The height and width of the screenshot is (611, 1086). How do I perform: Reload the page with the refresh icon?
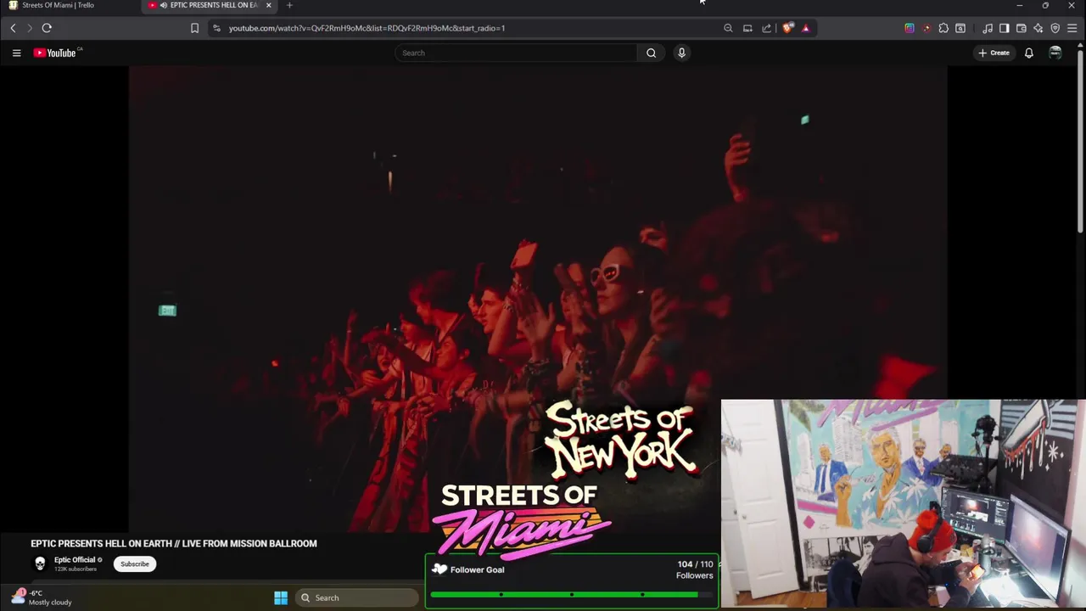pyautogui.click(x=47, y=28)
